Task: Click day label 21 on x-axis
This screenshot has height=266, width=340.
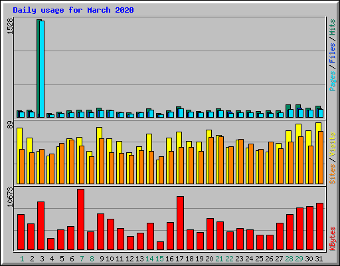Action: [x=219, y=259]
